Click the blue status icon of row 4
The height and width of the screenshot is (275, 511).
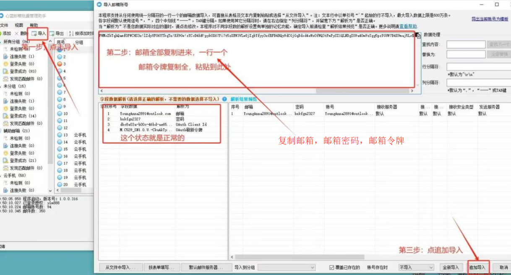[60, 71]
